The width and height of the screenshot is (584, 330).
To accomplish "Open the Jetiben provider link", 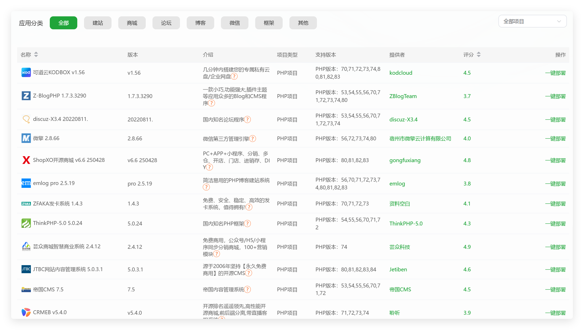I will [398, 270].
